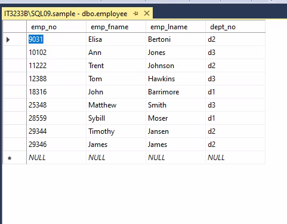
Task: Select last name cell Jansen
Action: [176, 131]
